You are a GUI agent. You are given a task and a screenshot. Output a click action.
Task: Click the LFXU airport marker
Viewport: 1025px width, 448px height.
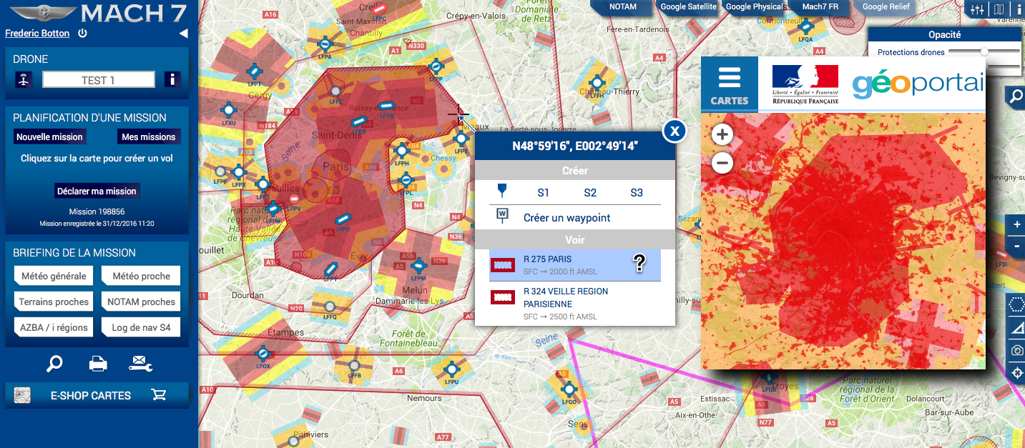click(x=229, y=110)
